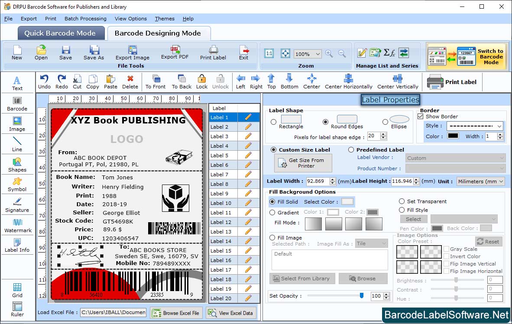Increase pixels for label shape edge
The image size is (512, 324).
click(383, 134)
